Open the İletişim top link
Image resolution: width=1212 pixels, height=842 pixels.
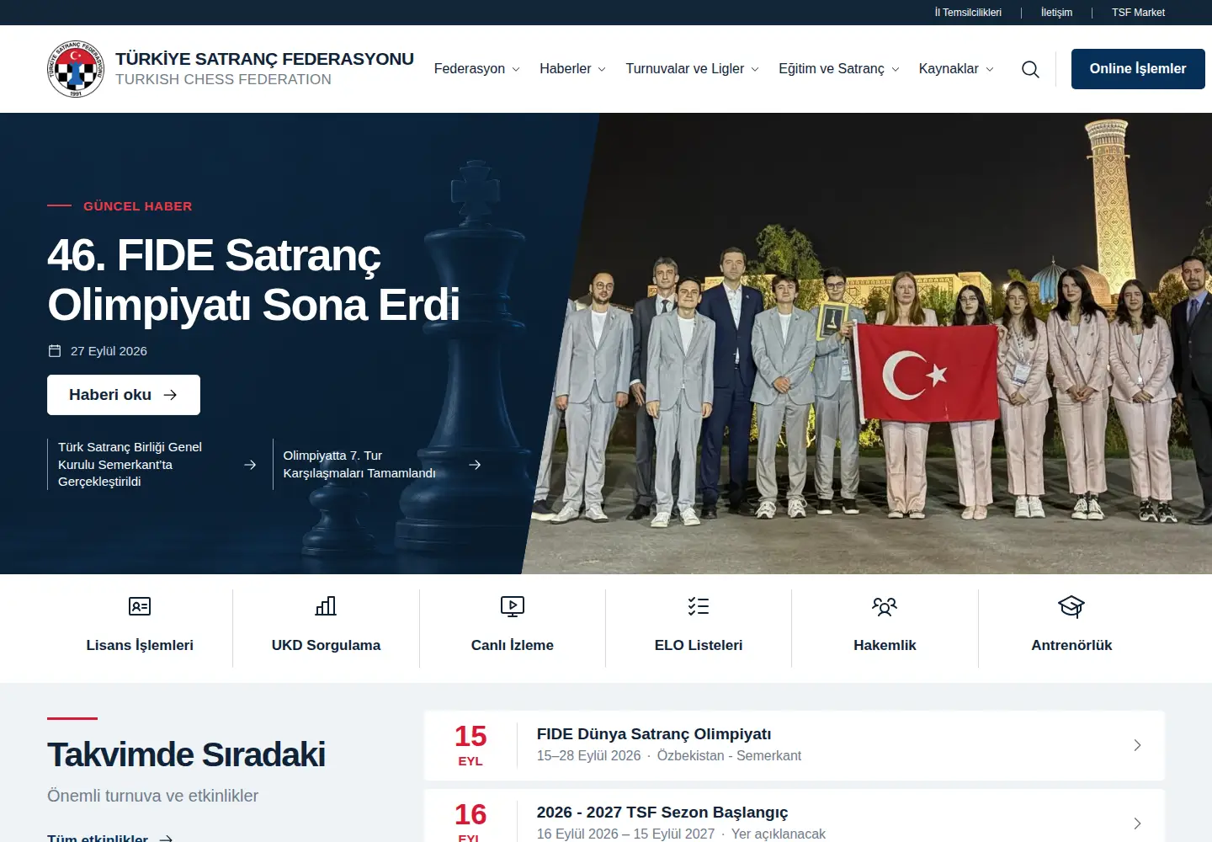[x=1056, y=13]
